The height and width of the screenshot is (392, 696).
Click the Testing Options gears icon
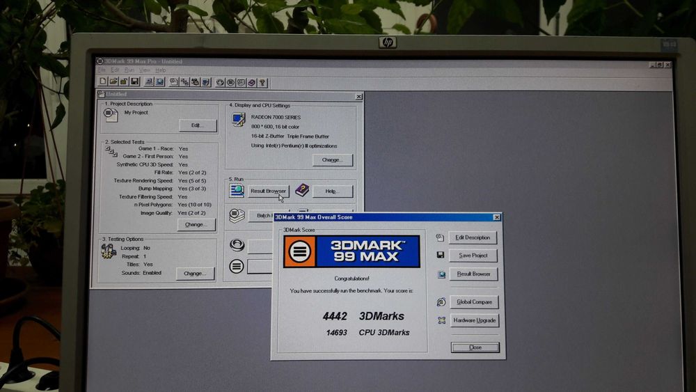[x=109, y=251]
